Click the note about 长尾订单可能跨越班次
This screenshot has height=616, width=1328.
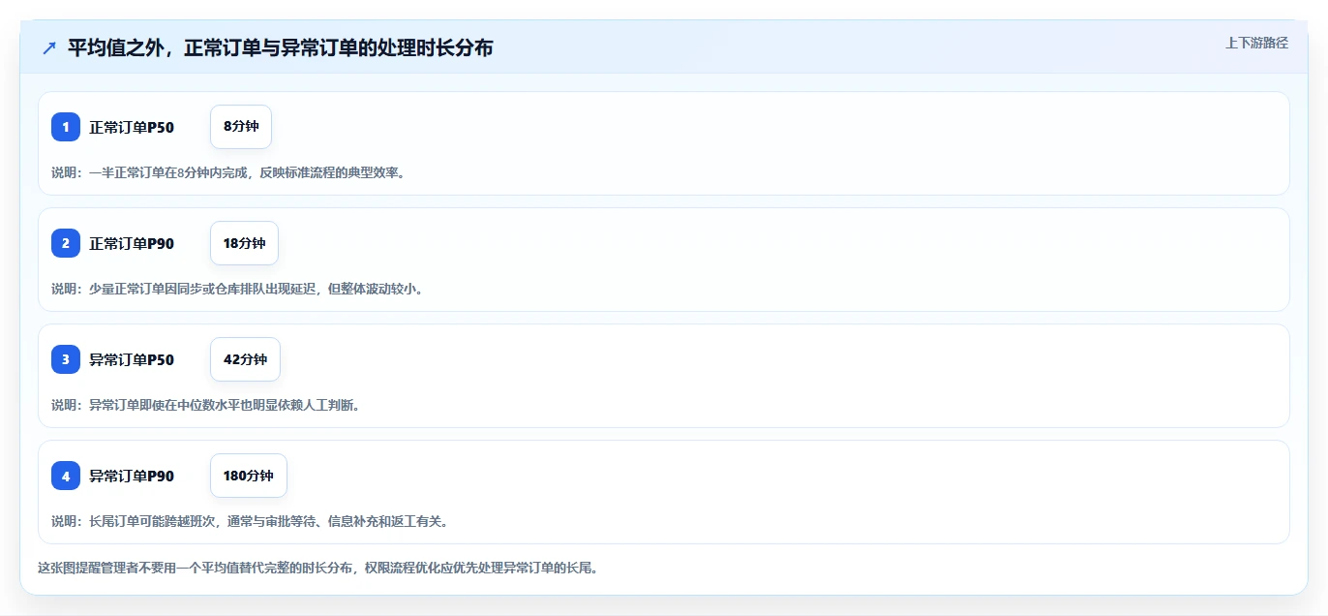click(x=250, y=521)
